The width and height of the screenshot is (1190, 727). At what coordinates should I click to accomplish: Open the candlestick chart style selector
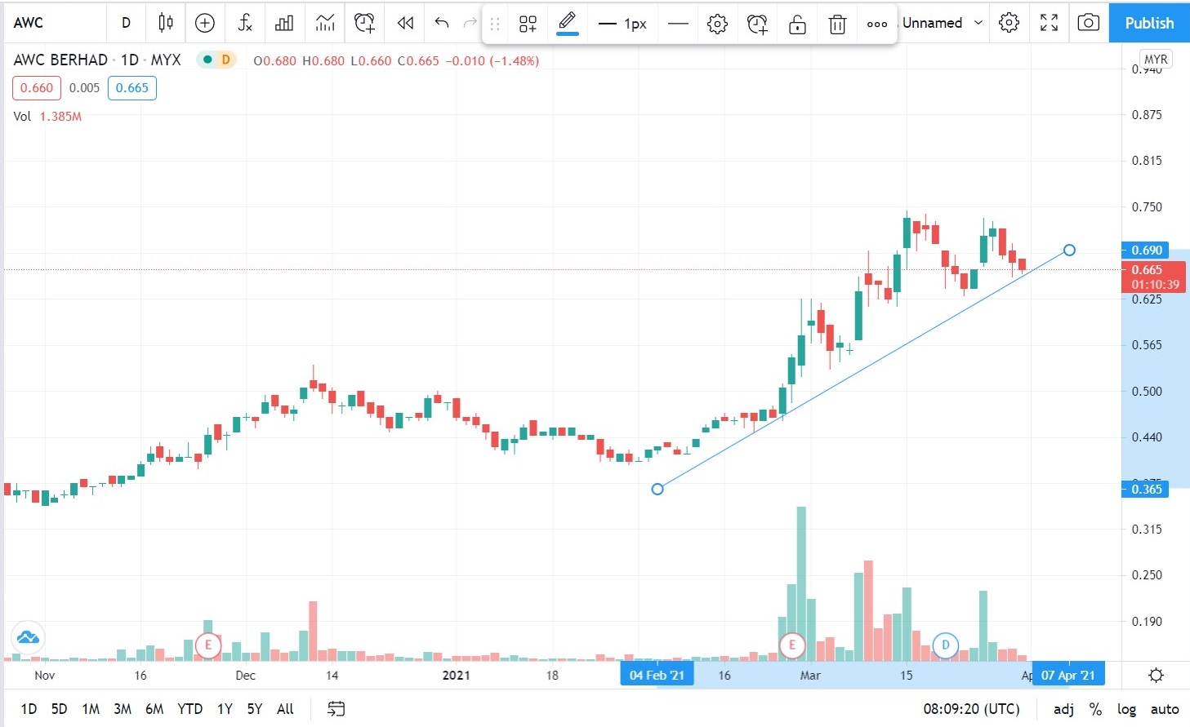[x=166, y=23]
